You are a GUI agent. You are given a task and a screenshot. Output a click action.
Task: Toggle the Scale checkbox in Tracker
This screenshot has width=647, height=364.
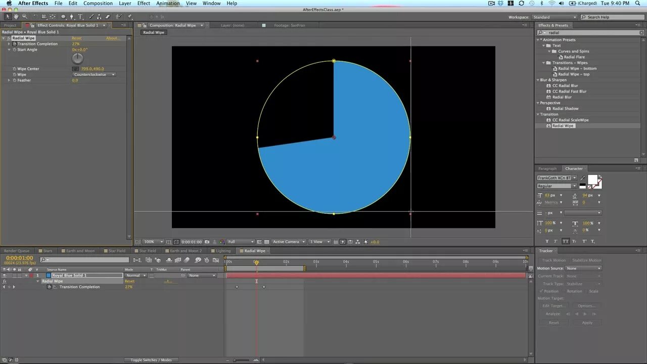coord(586,291)
